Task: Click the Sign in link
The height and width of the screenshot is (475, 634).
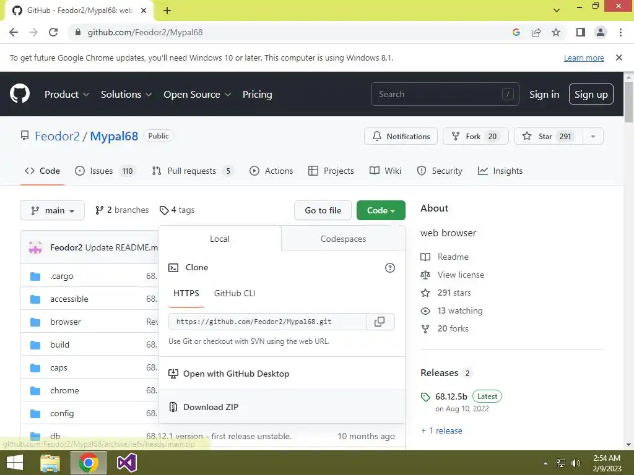Action: pyautogui.click(x=544, y=94)
